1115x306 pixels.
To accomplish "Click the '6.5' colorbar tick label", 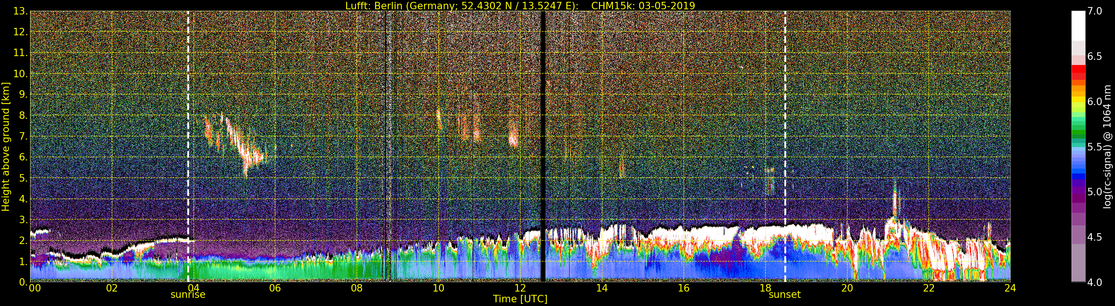I will coord(1095,56).
